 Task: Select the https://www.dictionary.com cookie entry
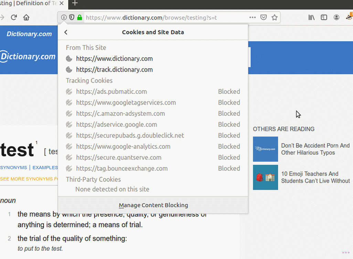(114, 59)
